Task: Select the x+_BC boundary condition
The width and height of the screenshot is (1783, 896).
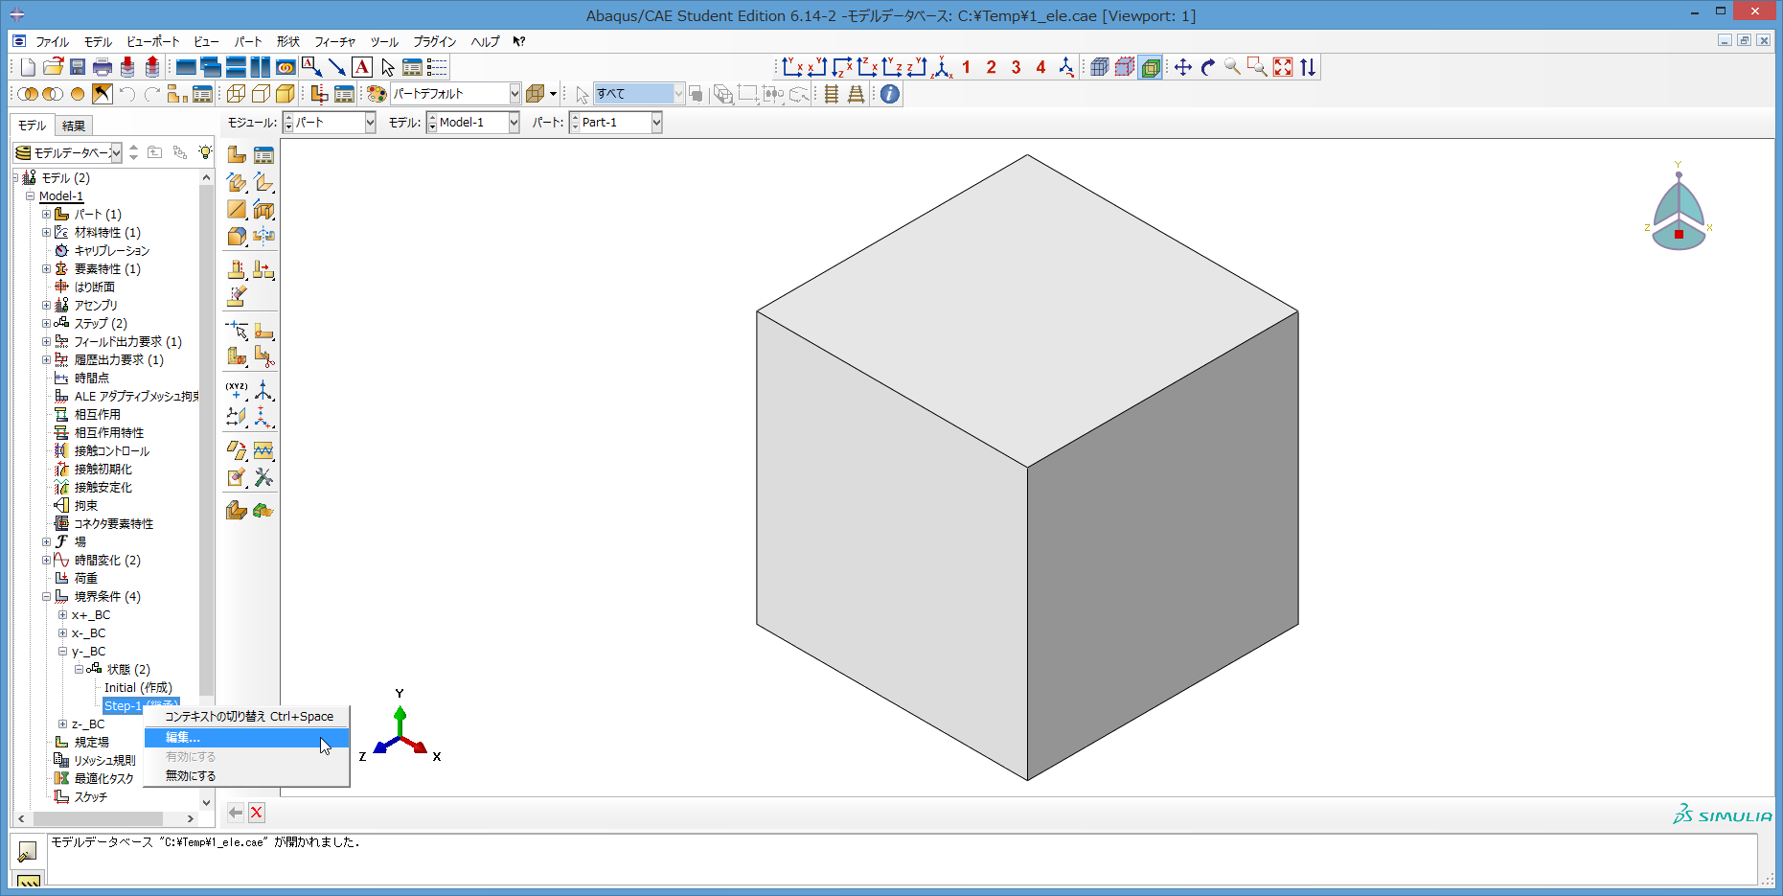Action: [x=91, y=615]
